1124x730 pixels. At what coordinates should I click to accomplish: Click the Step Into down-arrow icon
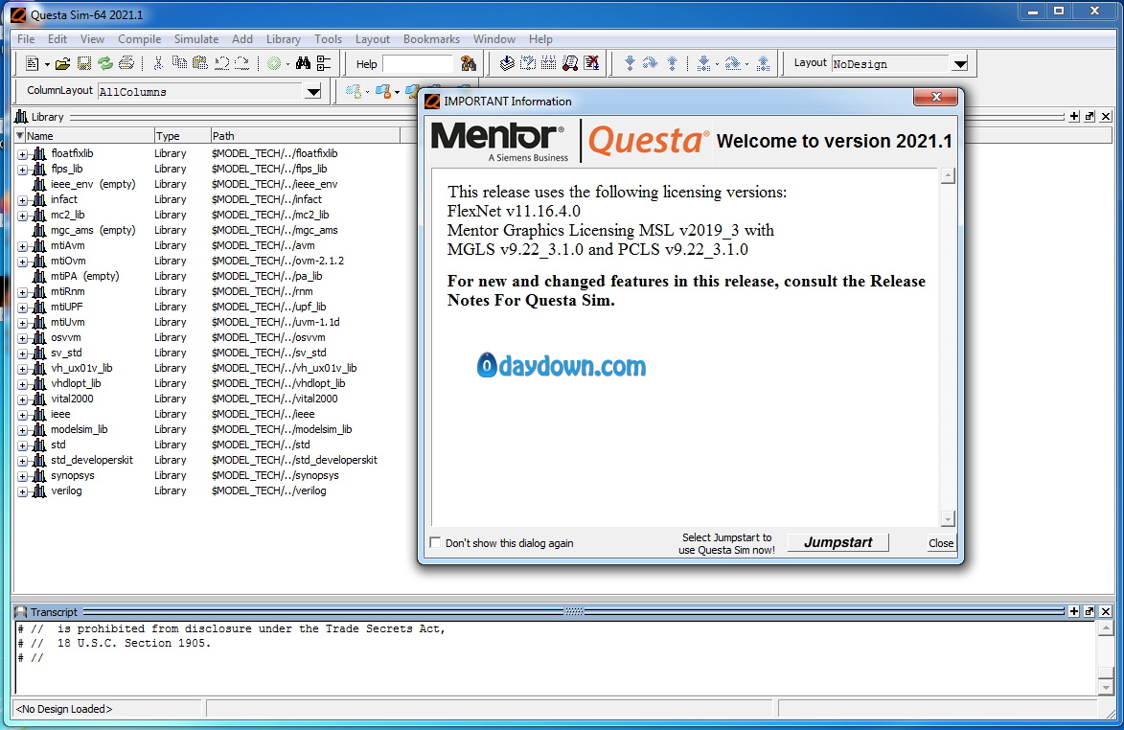click(x=630, y=64)
